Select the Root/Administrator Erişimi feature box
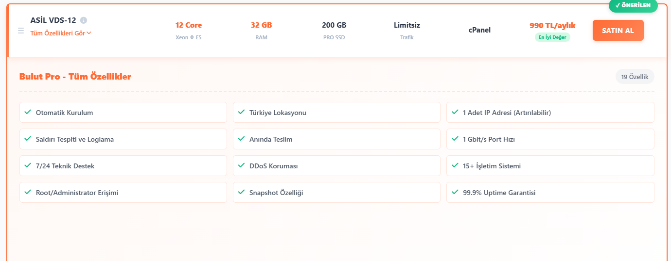This screenshot has width=671, height=261. 123,193
